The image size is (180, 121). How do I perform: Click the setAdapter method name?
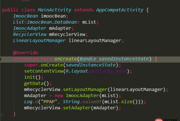point(77,108)
